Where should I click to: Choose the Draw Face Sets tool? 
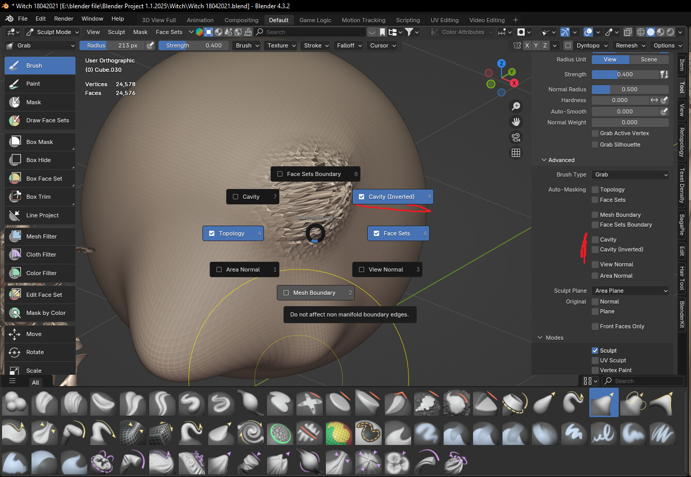point(40,120)
